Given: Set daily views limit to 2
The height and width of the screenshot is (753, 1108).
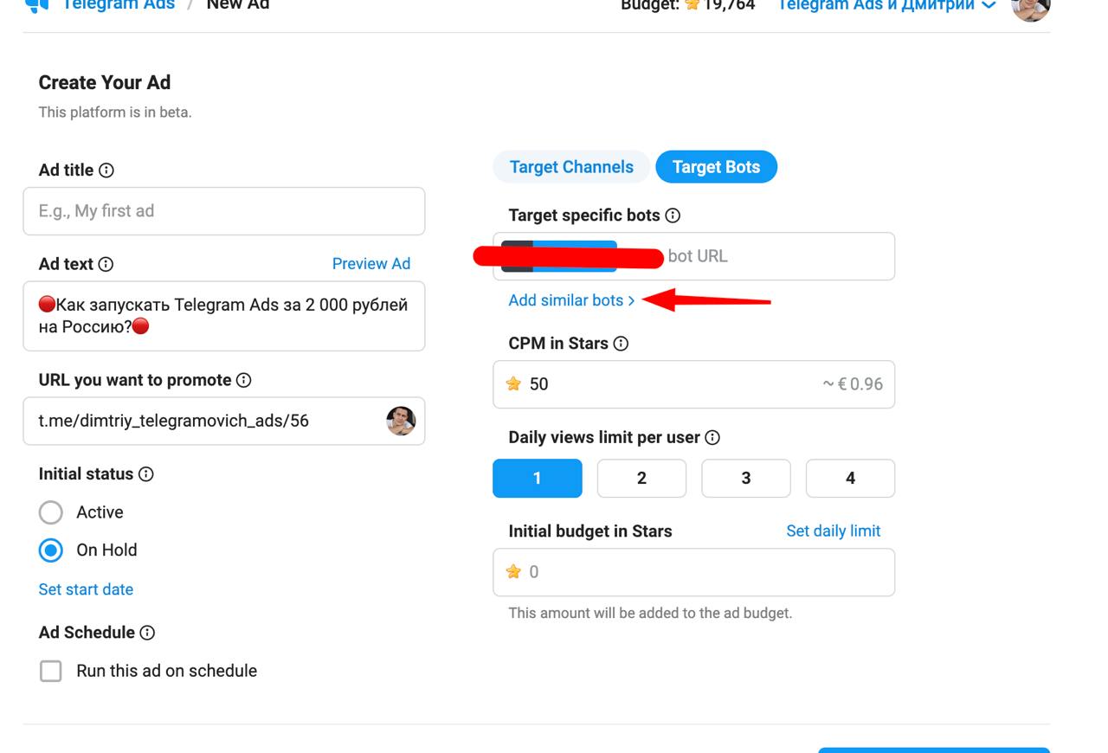Looking at the screenshot, I should (x=641, y=478).
